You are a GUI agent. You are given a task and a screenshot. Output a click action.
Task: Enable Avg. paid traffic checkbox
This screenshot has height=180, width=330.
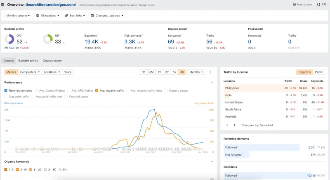[x=6, y=97]
